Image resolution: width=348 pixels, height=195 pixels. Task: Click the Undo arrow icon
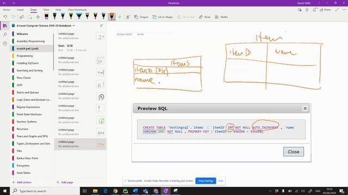5,17
